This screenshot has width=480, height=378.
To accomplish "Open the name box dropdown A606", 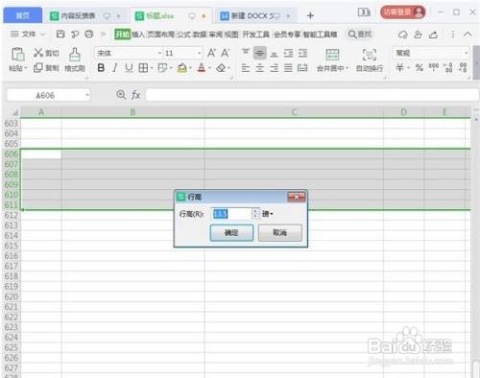I will [x=87, y=95].
